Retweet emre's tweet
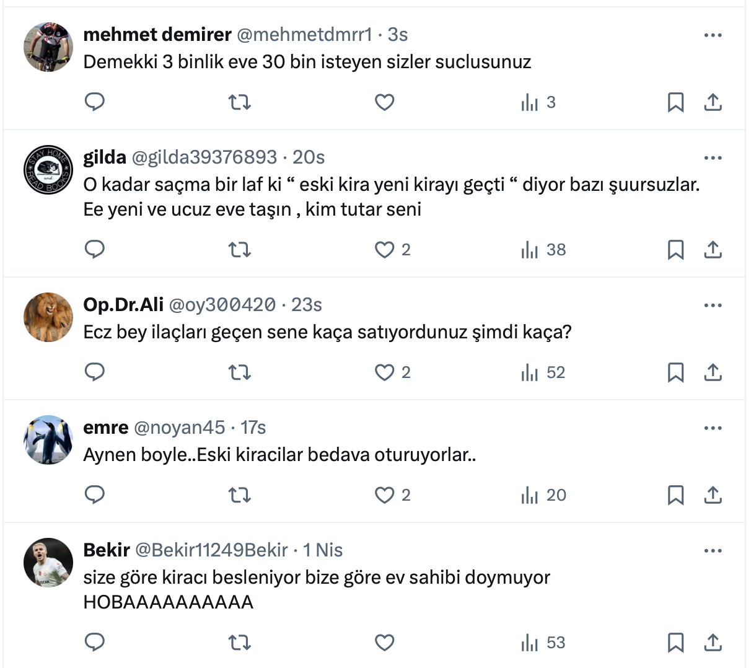This screenshot has height=668, width=751. 239,495
